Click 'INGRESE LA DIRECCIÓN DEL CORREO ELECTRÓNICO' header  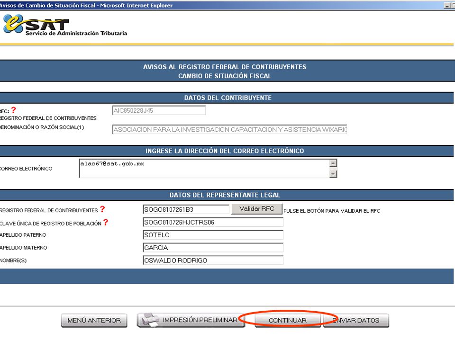[225, 151]
